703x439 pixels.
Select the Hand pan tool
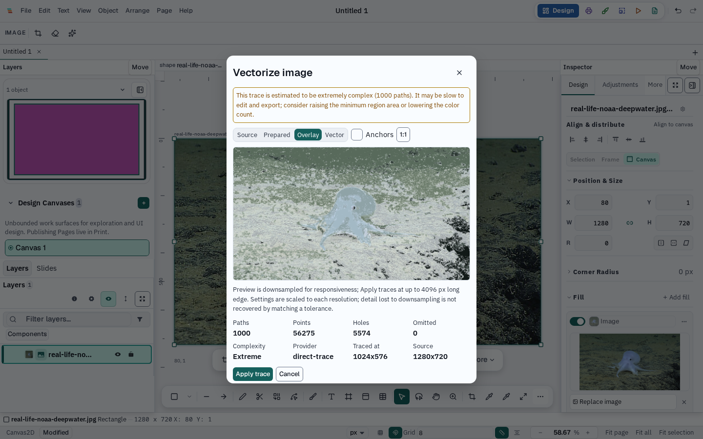click(x=436, y=397)
